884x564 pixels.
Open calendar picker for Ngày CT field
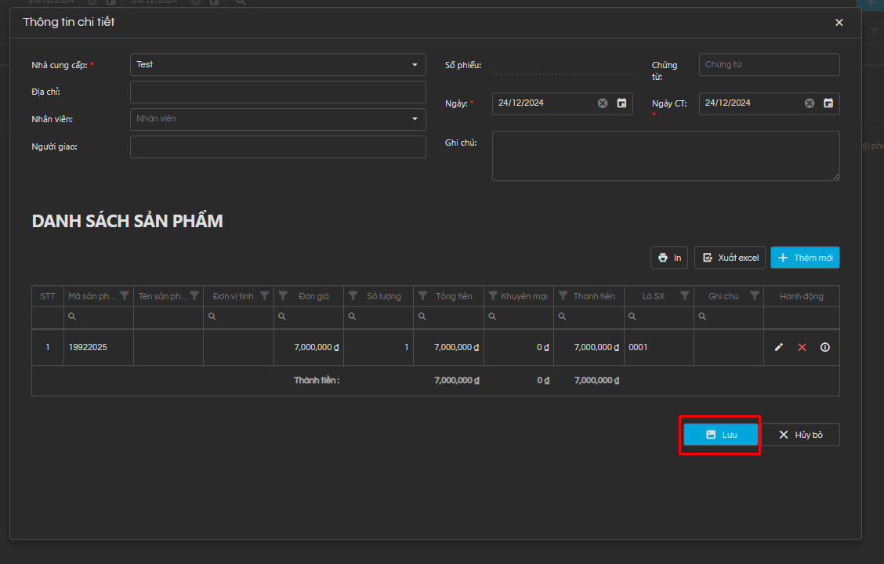[x=828, y=103]
